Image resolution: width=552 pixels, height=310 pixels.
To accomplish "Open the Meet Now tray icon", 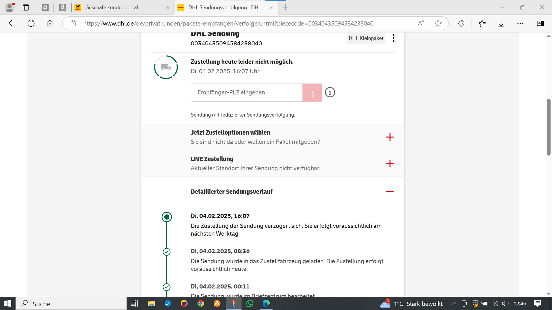I will click(x=464, y=303).
